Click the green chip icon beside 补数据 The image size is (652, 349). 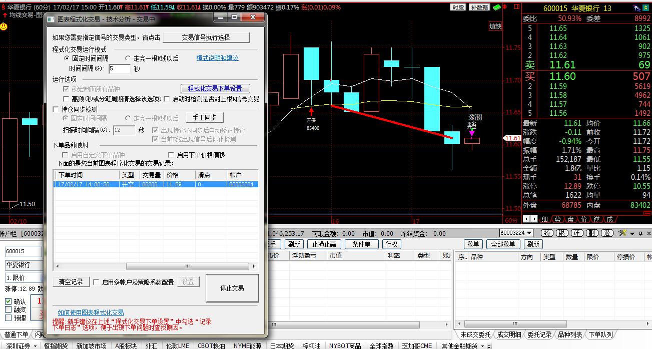click(x=497, y=7)
